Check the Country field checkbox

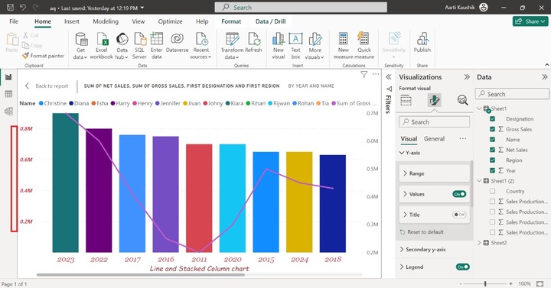(x=492, y=191)
